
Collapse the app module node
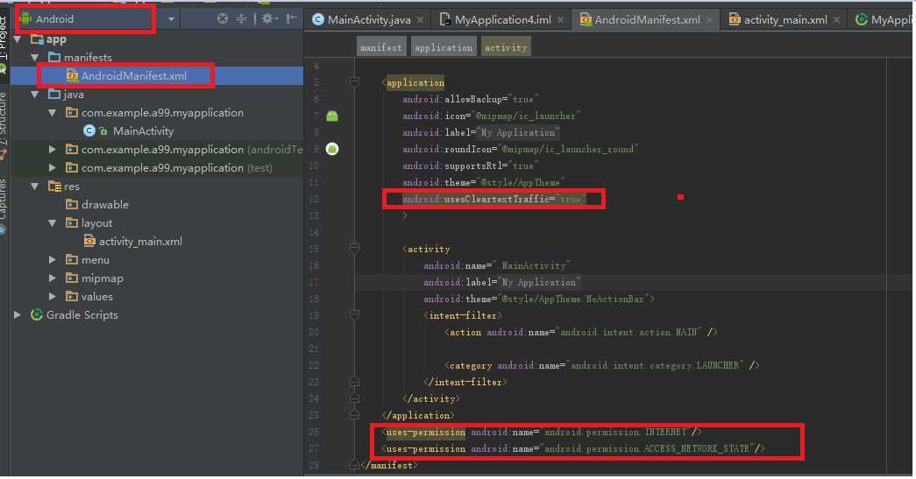click(x=18, y=39)
